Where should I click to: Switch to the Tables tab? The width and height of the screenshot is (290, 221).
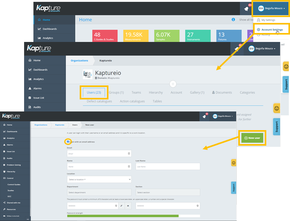(x=157, y=101)
